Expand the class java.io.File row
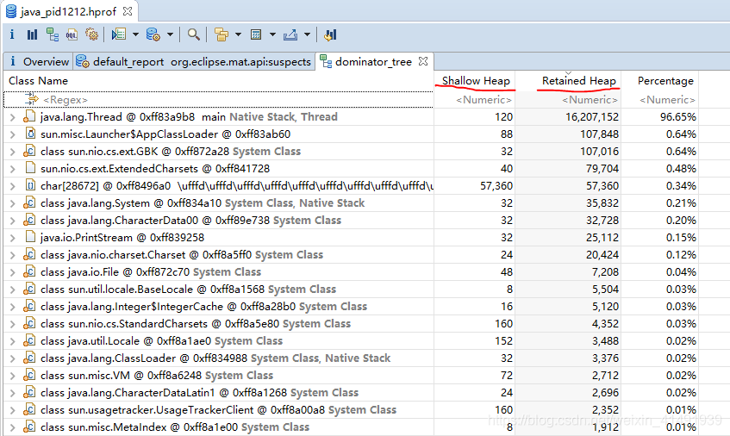The height and width of the screenshot is (436, 730). click(13, 272)
